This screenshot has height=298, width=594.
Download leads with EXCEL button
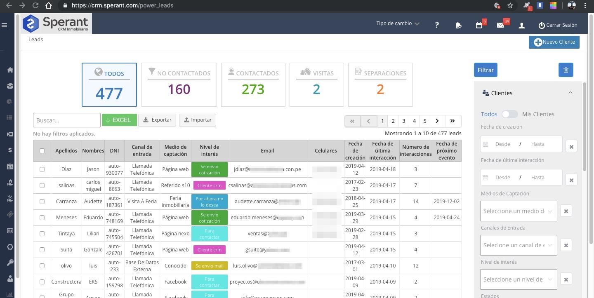(119, 120)
